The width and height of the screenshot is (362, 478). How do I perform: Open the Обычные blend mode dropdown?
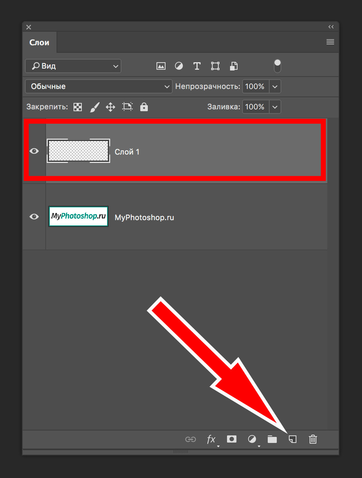(x=99, y=87)
